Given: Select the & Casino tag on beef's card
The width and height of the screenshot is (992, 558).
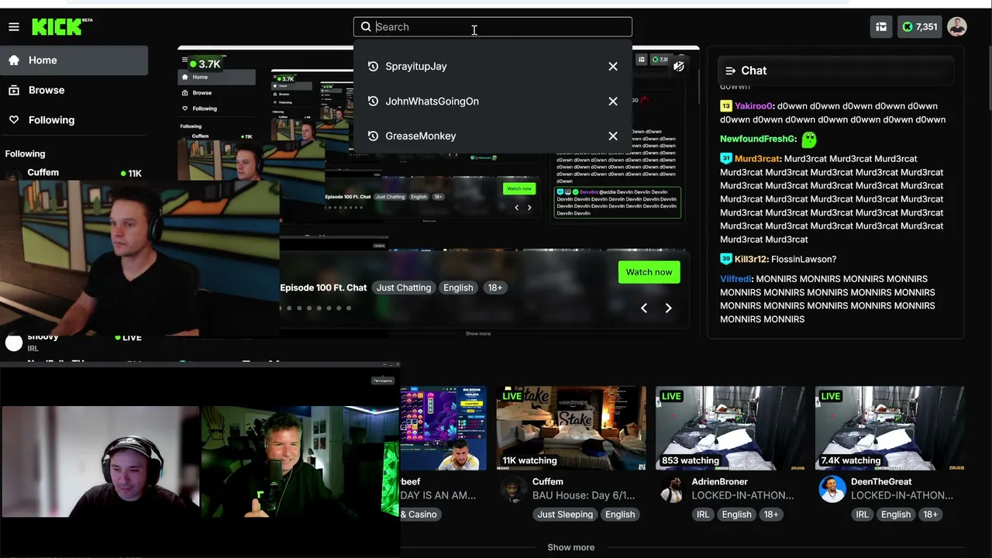Looking at the screenshot, I should pos(421,515).
